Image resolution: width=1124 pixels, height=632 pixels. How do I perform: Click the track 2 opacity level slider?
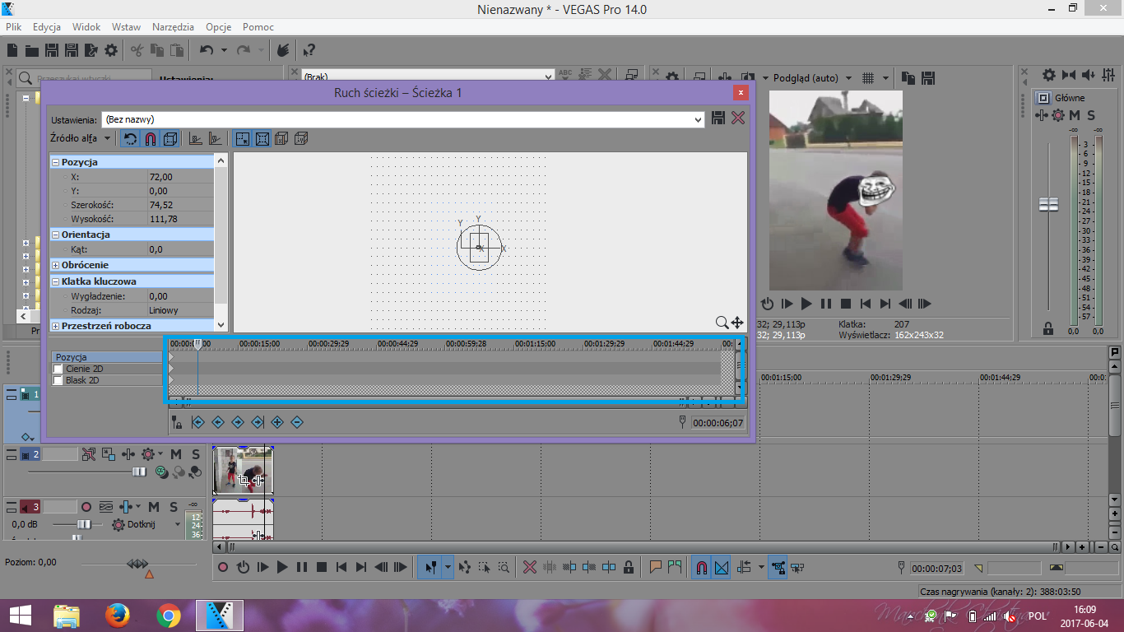point(139,472)
